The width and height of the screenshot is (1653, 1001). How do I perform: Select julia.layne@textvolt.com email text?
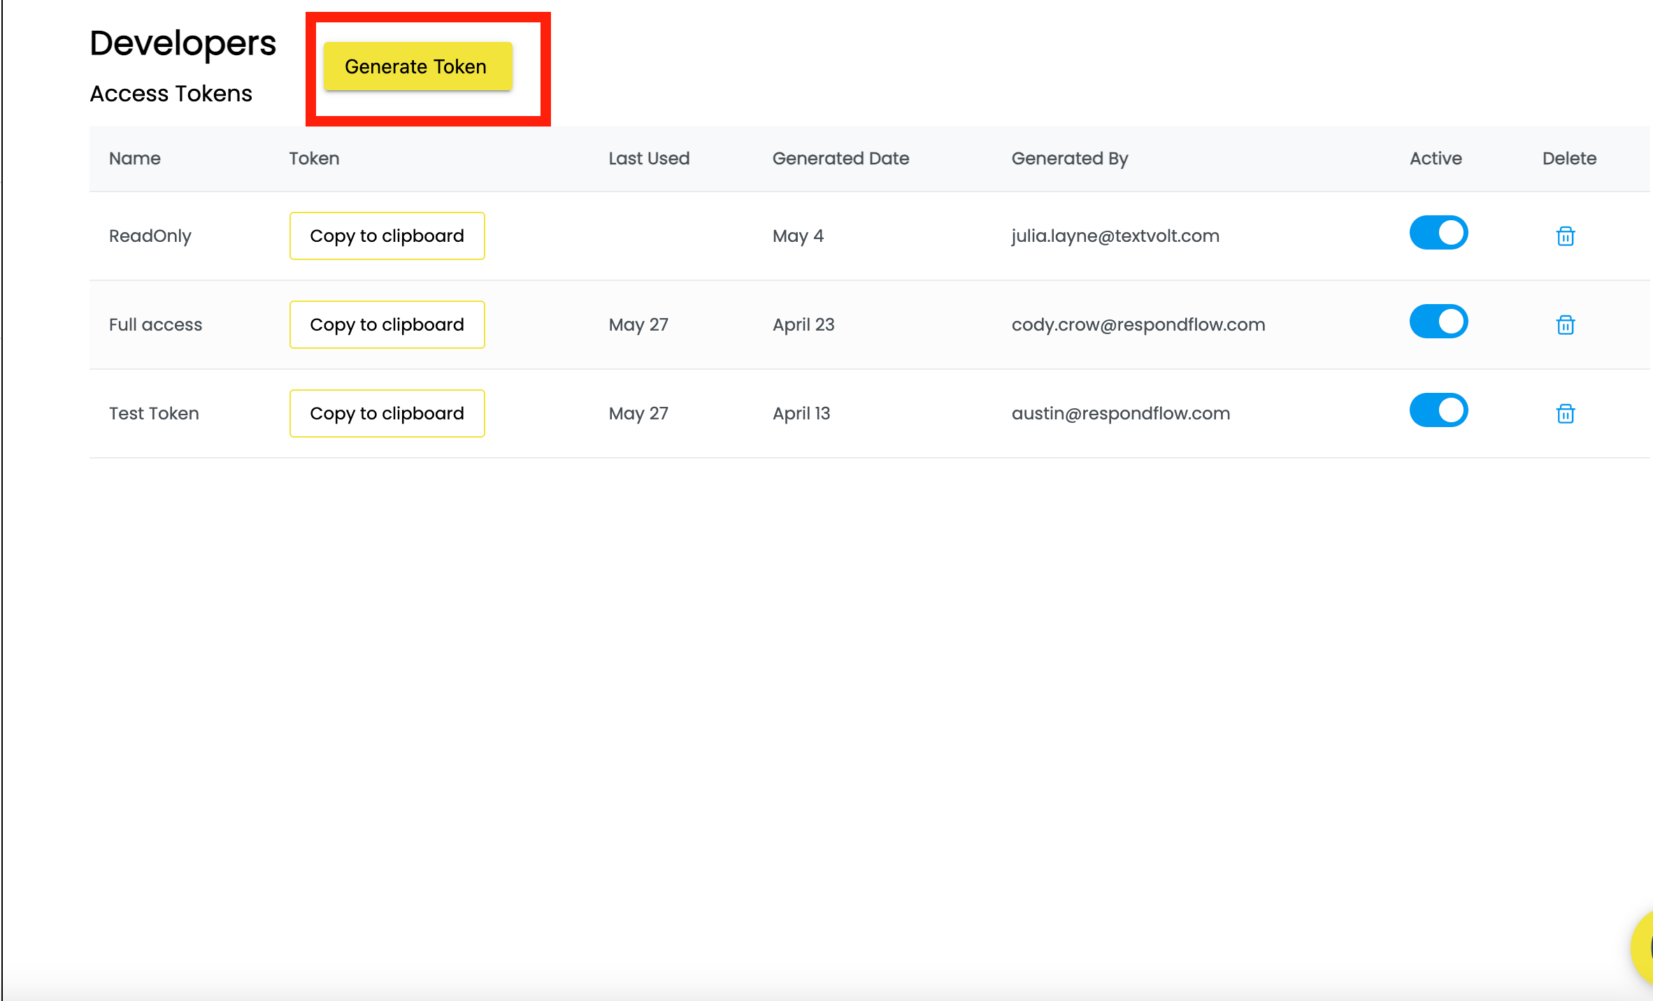(1115, 236)
